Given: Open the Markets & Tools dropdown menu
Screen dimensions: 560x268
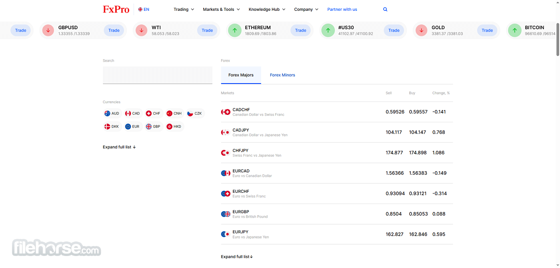Looking at the screenshot, I should point(221,9).
